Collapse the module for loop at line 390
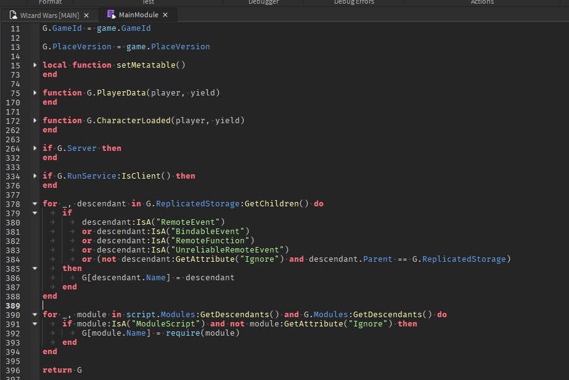 click(x=35, y=314)
